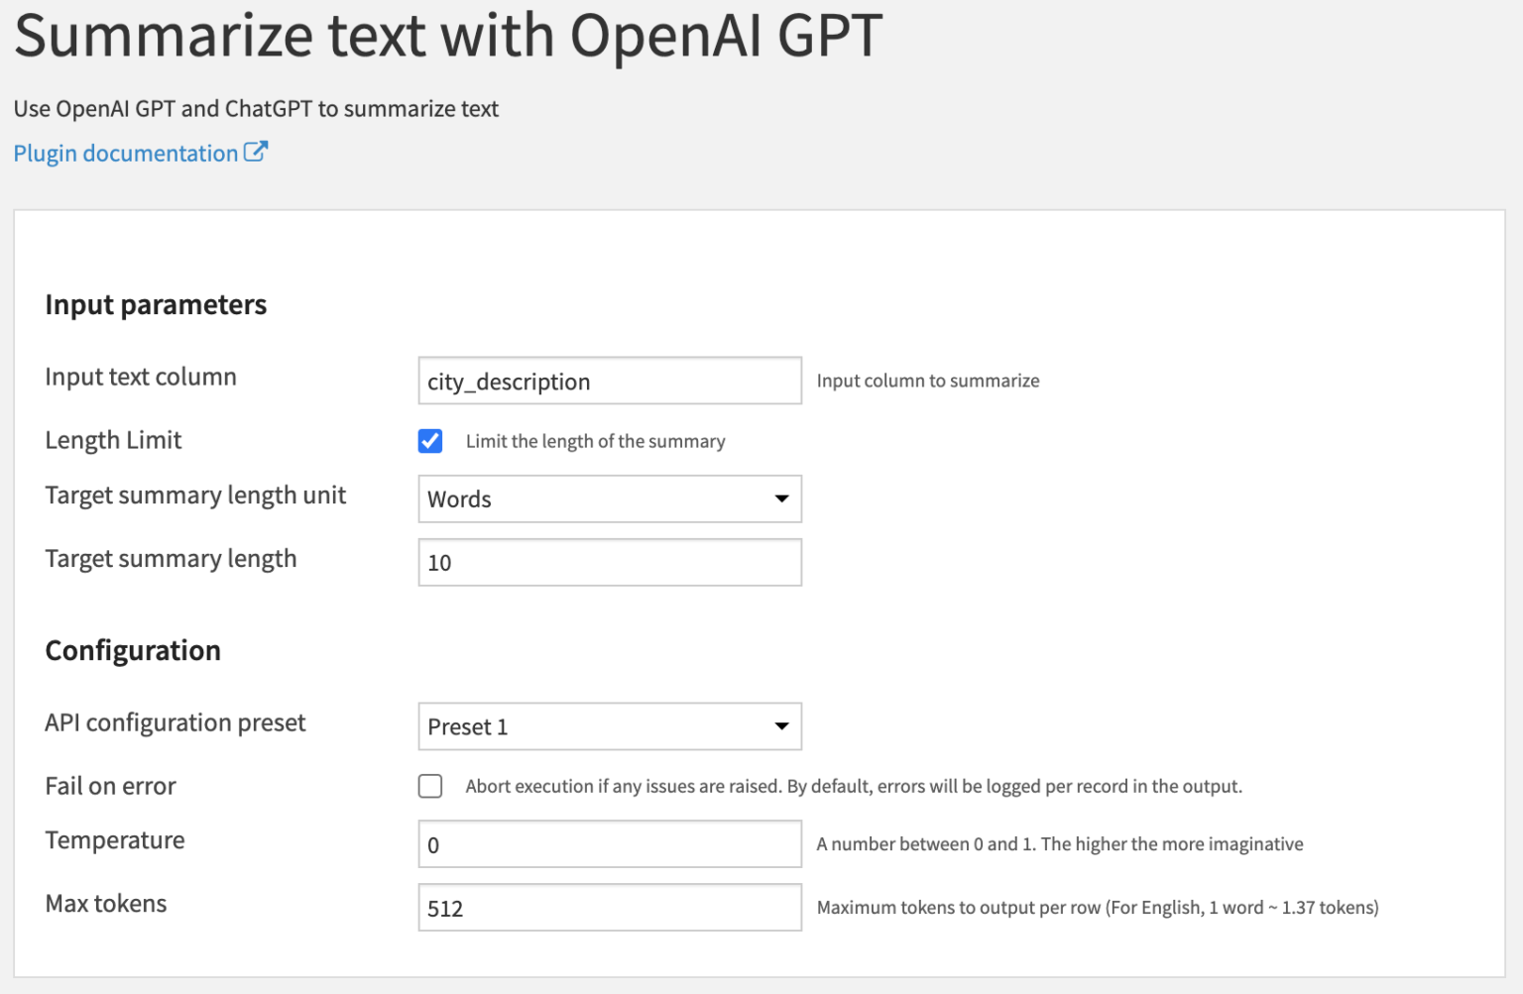Click the caret on the Preset 1 dropdown
1523x994 pixels.
[782, 726]
